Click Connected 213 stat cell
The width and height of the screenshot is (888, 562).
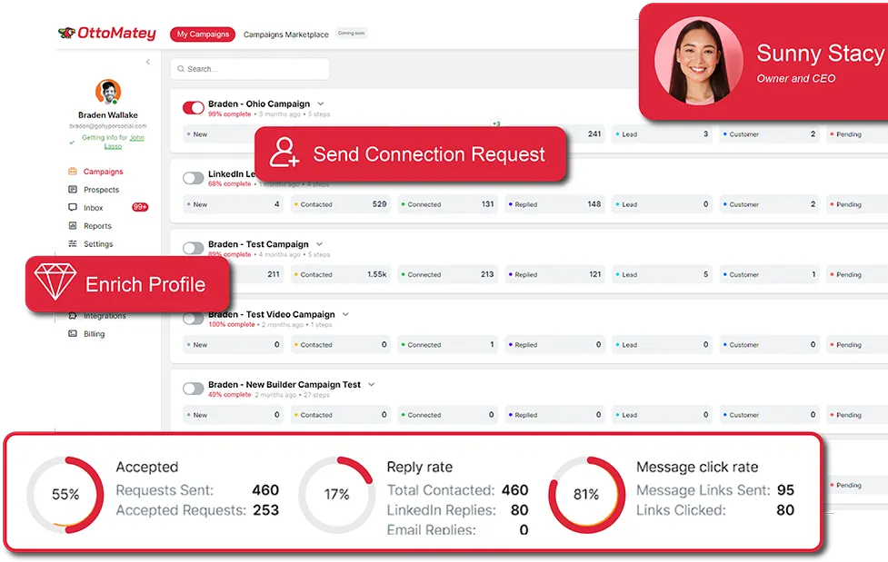pyautogui.click(x=447, y=274)
